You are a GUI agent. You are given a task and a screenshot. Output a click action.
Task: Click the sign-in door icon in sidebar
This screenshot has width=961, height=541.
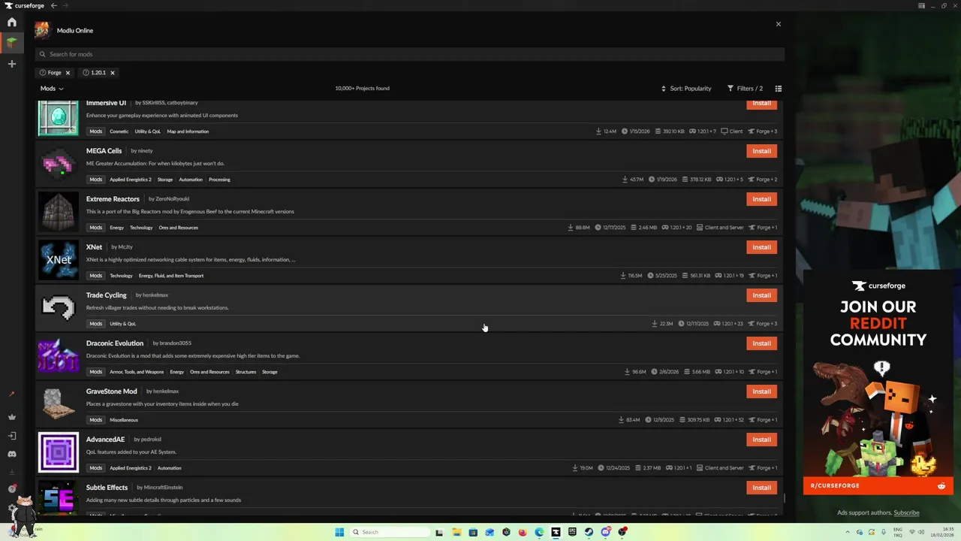click(x=11, y=436)
